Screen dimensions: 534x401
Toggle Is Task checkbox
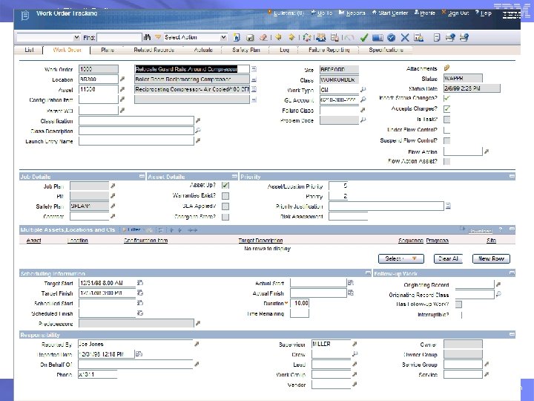click(x=446, y=120)
